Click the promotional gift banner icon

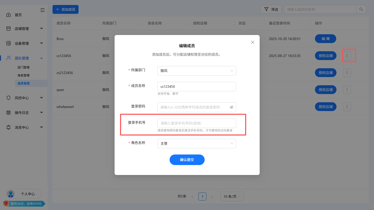point(7,203)
